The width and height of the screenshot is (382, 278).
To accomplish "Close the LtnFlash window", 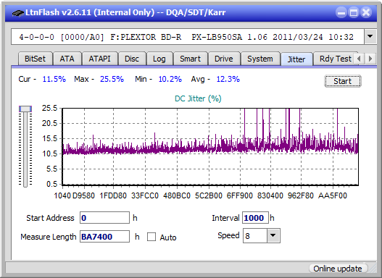I will pos(366,12).
